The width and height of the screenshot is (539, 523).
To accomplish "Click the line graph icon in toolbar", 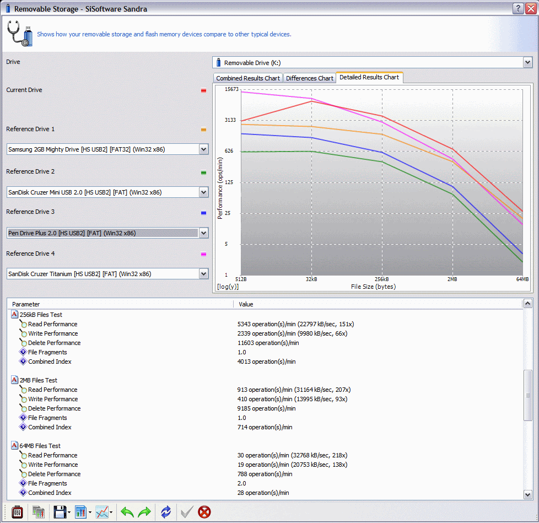I will [102, 512].
